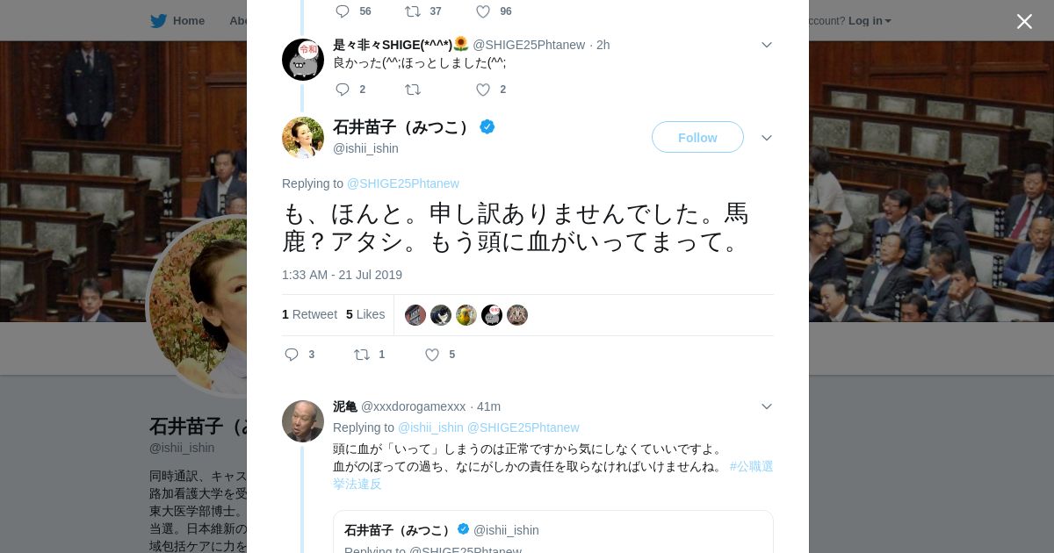Click the Twitter bird Home icon
The height and width of the screenshot is (553, 1054).
[159, 21]
